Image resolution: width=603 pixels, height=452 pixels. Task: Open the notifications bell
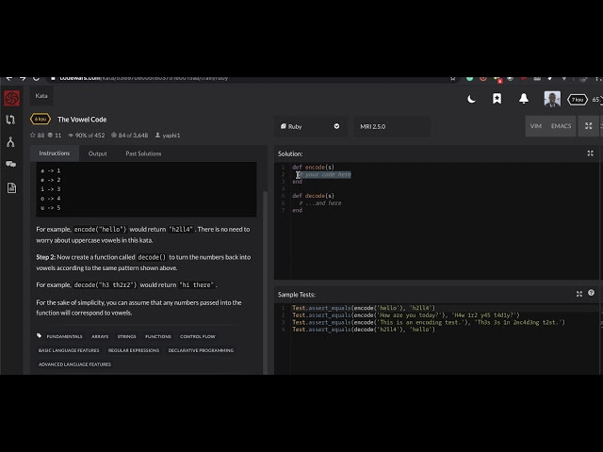[524, 99]
